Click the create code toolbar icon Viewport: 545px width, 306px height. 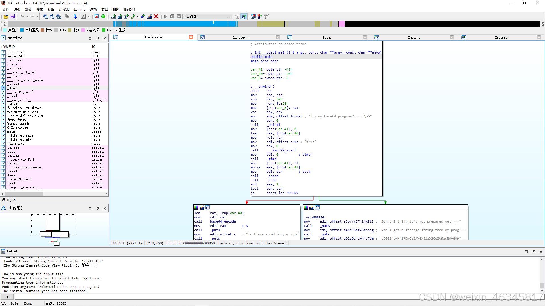coord(113,16)
